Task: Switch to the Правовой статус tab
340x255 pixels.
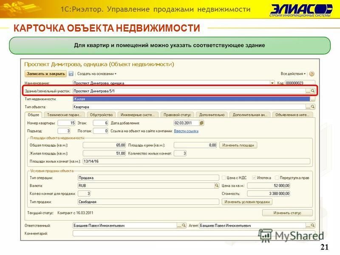Action: click(x=177, y=115)
